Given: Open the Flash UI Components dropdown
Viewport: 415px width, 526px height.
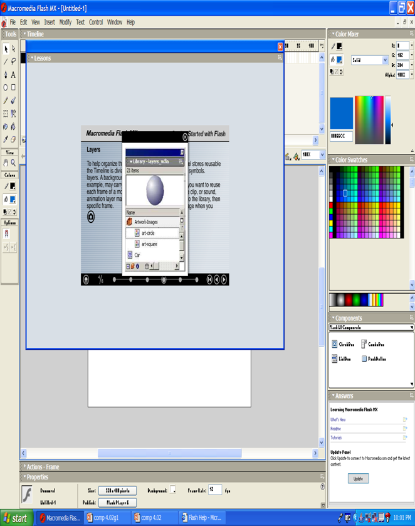Looking at the screenshot, I should tap(371, 327).
